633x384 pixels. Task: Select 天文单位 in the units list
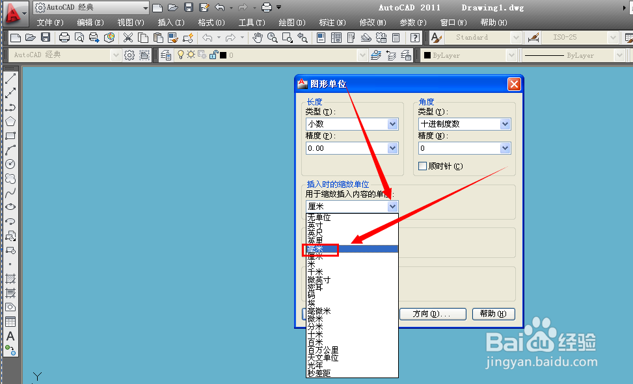352,358
